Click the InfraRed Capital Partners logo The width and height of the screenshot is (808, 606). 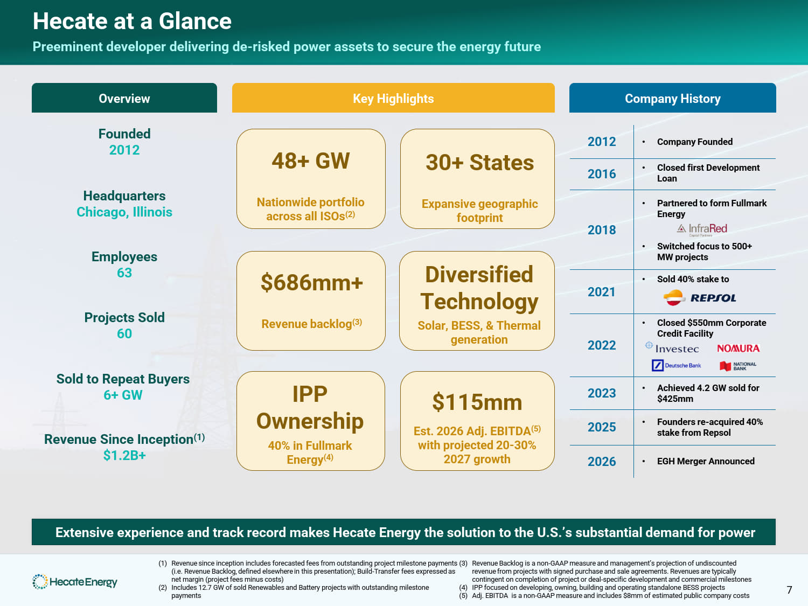point(702,229)
